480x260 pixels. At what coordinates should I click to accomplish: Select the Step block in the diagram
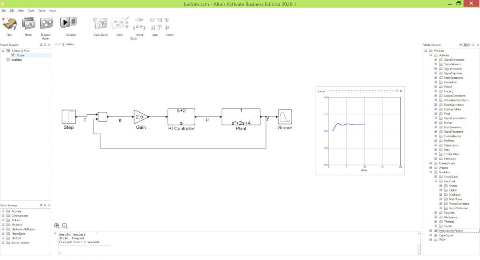coord(69,116)
